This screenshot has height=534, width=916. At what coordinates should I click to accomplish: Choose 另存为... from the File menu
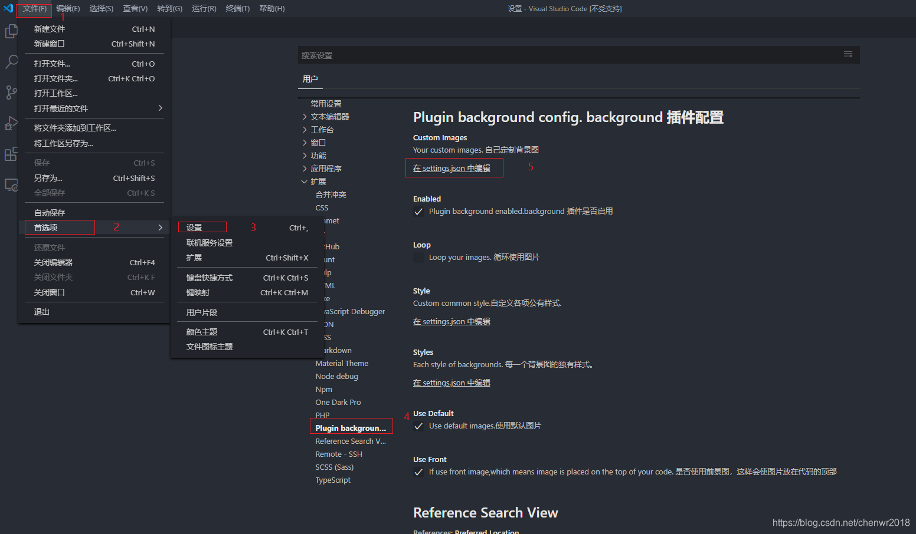tap(94, 178)
